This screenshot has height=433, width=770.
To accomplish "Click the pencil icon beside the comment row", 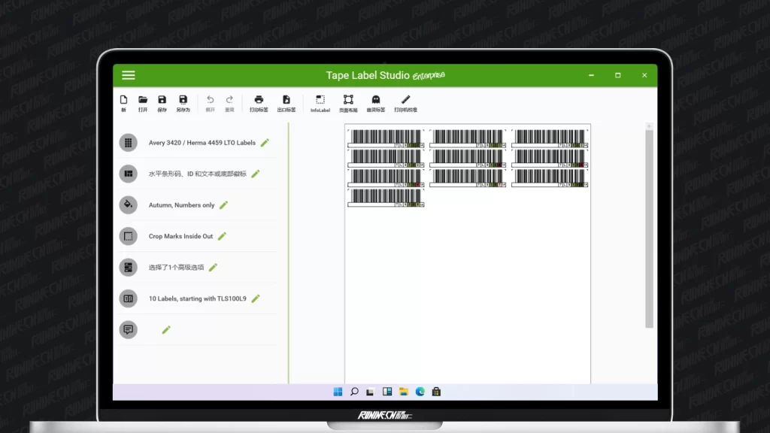I will (166, 330).
